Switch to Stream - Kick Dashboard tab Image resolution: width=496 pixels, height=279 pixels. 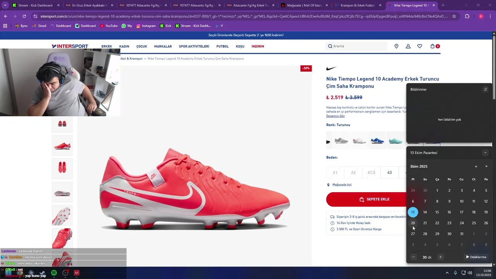tap(35, 5)
